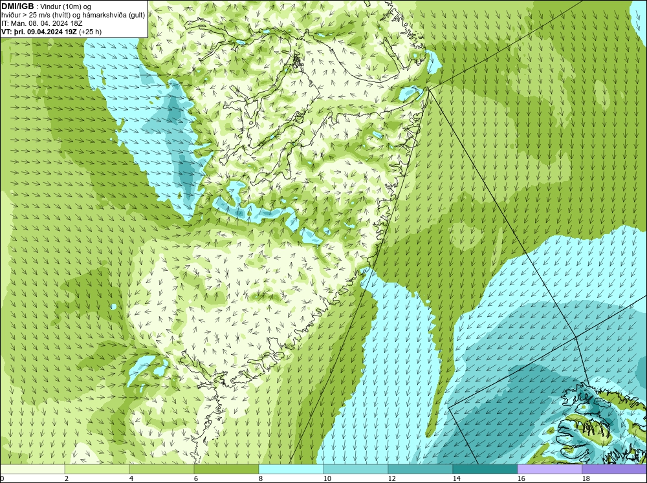Click the 0-2 m/s palest legend swatch
The width and height of the screenshot is (647, 483).
[x=32, y=469]
